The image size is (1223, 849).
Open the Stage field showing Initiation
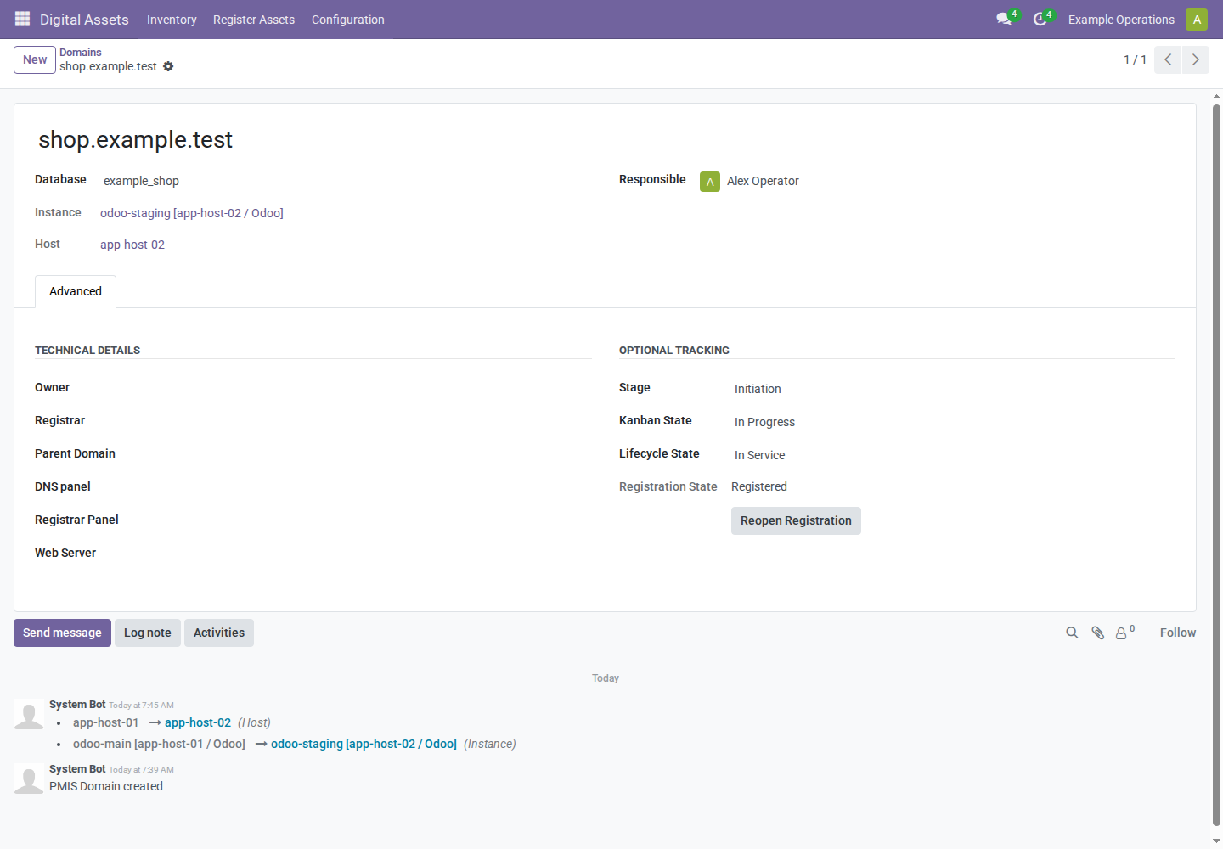[758, 389]
